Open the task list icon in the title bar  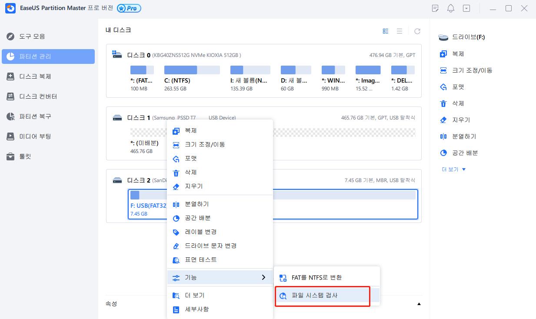[x=435, y=8]
